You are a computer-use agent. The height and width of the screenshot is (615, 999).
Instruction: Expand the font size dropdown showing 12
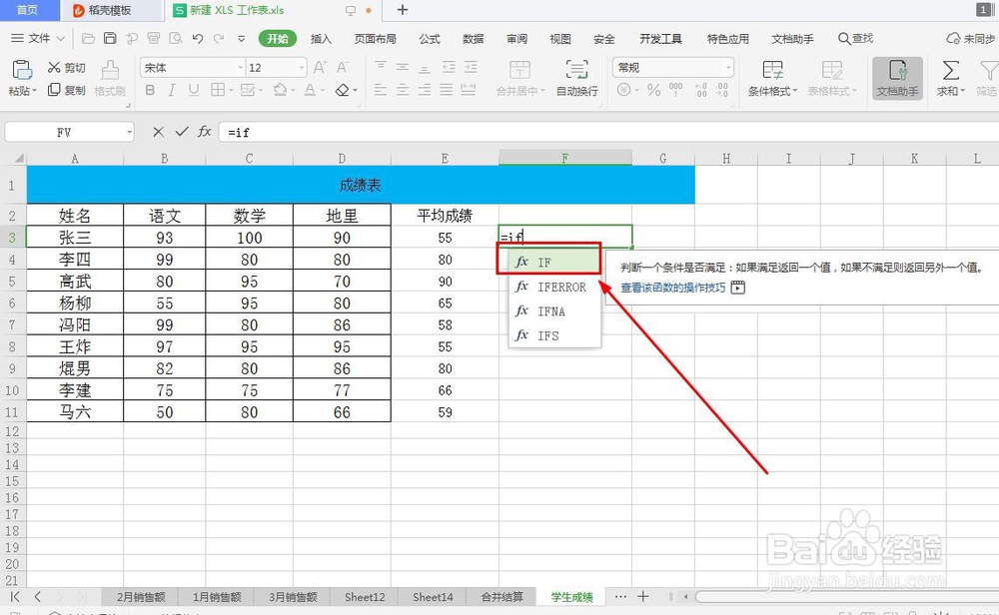coord(301,67)
